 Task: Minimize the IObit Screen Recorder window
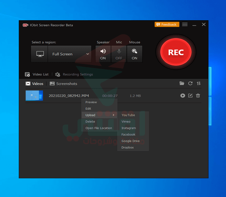[194, 25]
